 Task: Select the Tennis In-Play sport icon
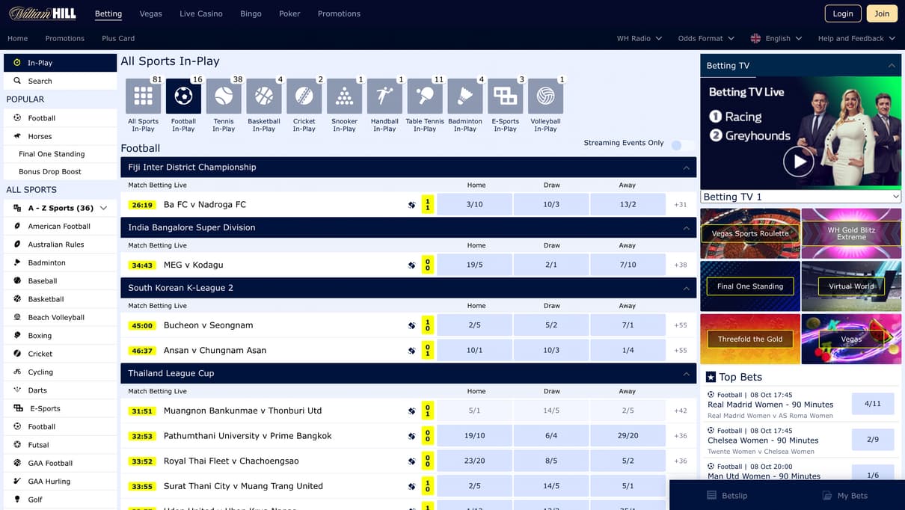tap(224, 97)
